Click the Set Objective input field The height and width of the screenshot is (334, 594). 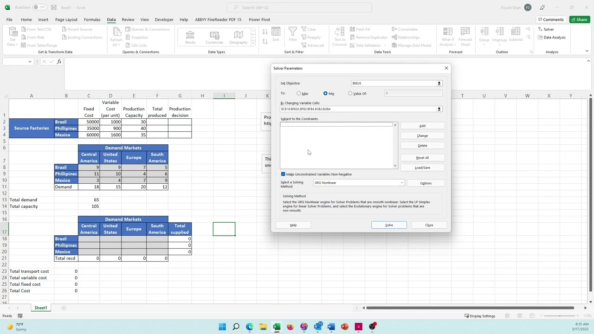point(394,83)
